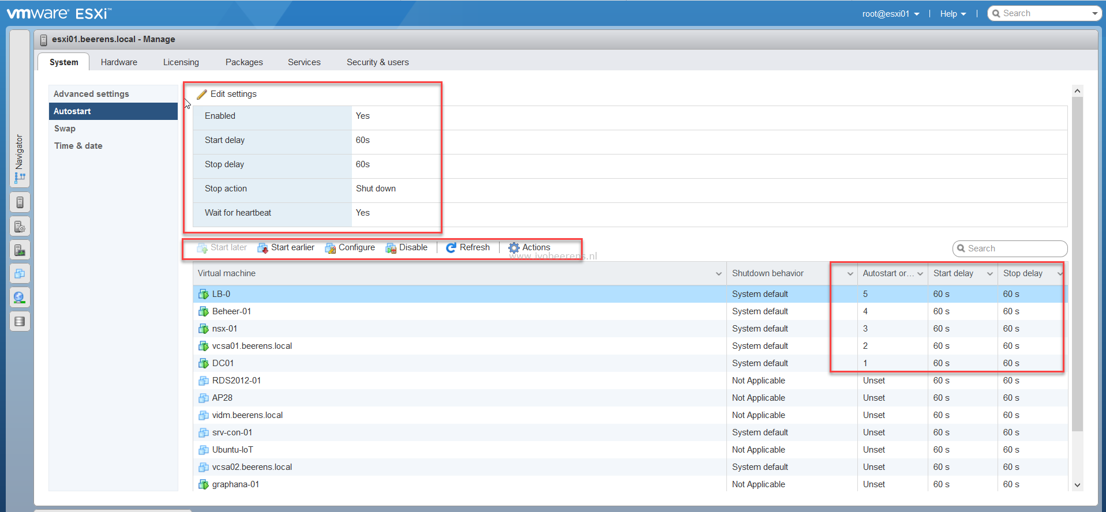This screenshot has width=1106, height=512.
Task: Switch to Security & users tab
Action: [x=378, y=62]
